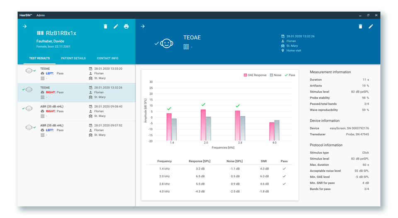Click the Wave reproducibility 59 % value
The width and height of the screenshot is (398, 218).
pos(366,110)
